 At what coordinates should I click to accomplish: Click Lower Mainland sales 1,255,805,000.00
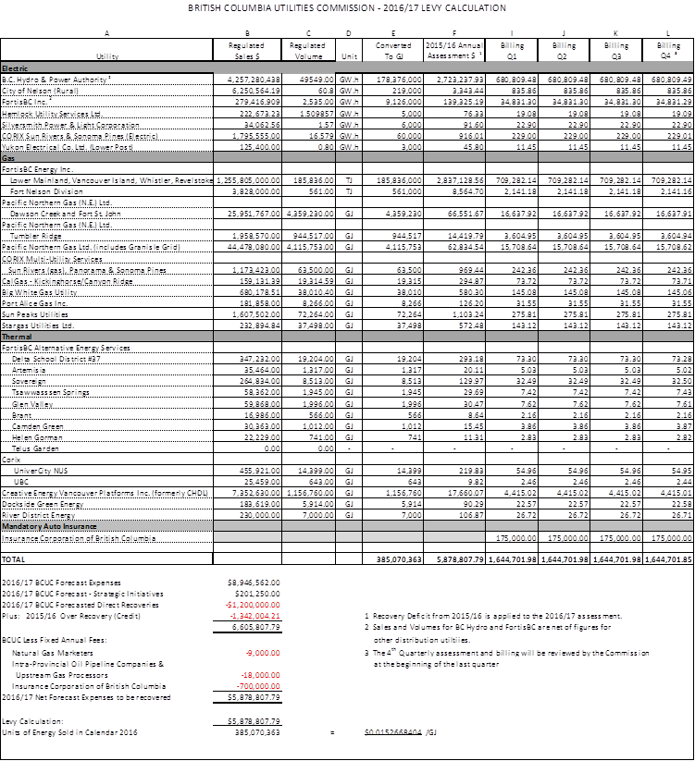pyautogui.click(x=249, y=180)
